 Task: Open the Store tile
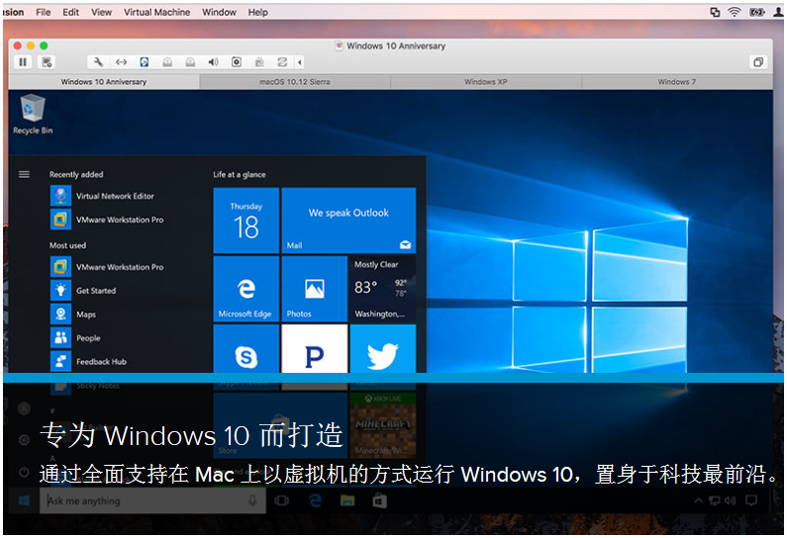coord(280,425)
